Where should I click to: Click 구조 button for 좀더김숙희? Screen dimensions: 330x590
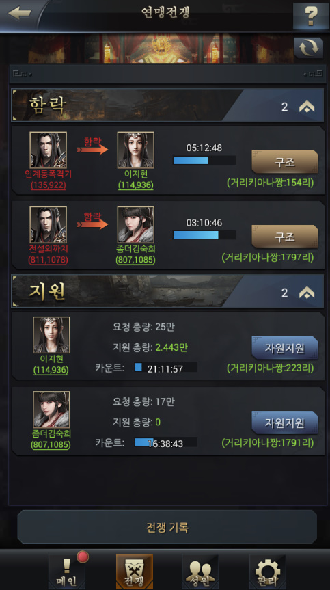click(284, 237)
